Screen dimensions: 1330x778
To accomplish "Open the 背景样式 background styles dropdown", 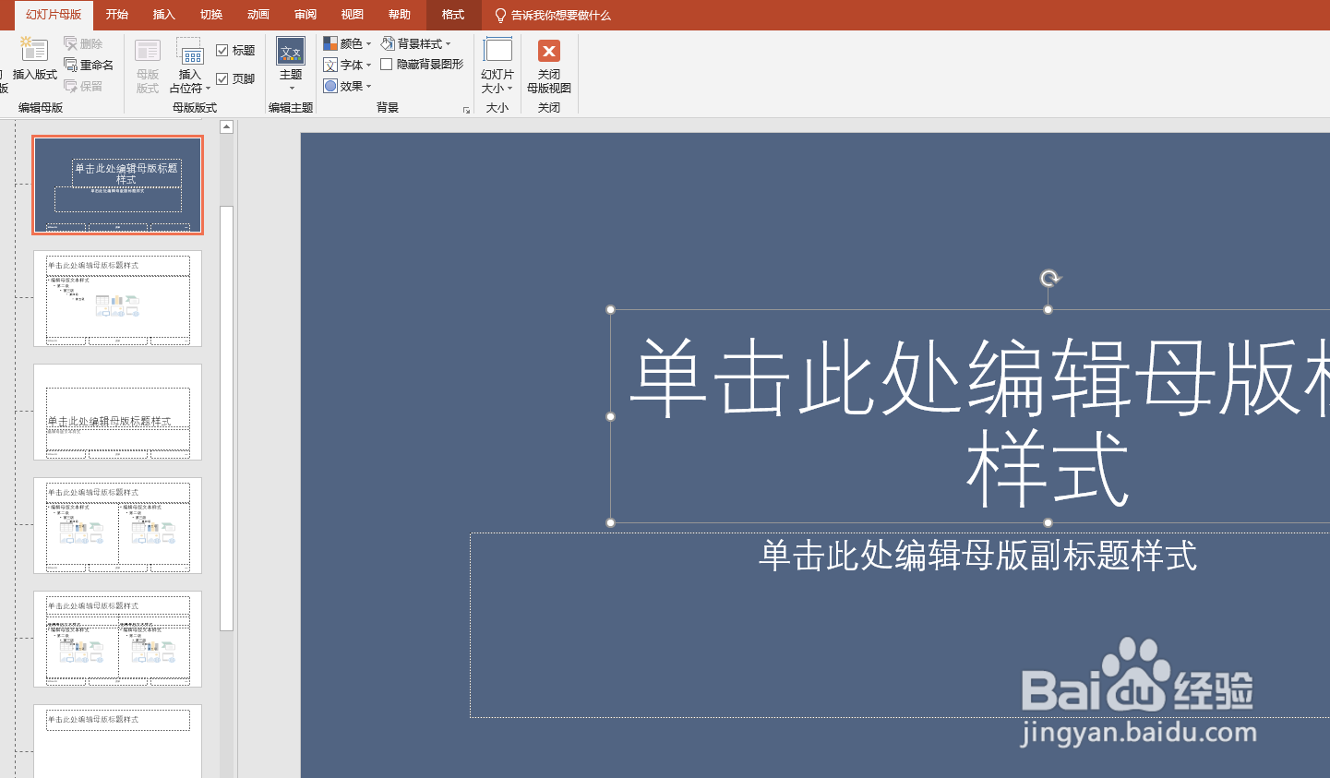I will pyautogui.click(x=417, y=42).
